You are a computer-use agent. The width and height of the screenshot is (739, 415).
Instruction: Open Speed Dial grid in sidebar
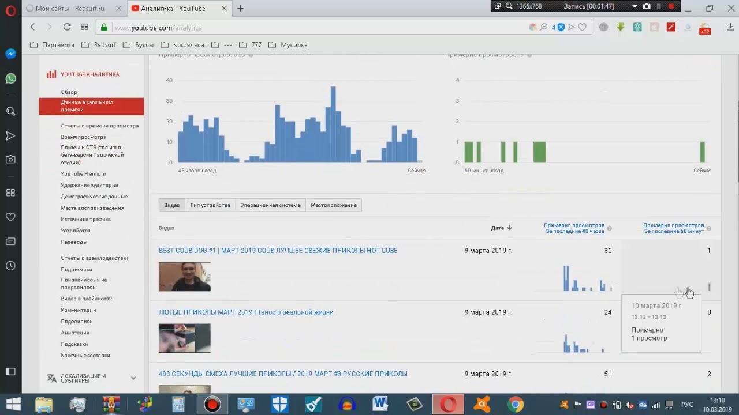10,193
